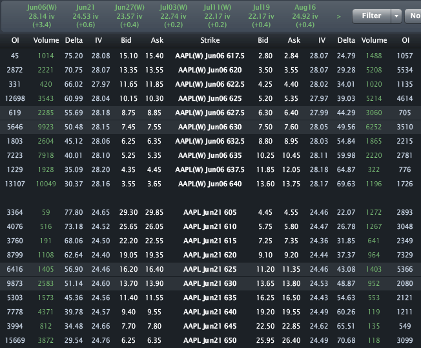
Task: Sort by put-side IV column header
Action: 322,40
